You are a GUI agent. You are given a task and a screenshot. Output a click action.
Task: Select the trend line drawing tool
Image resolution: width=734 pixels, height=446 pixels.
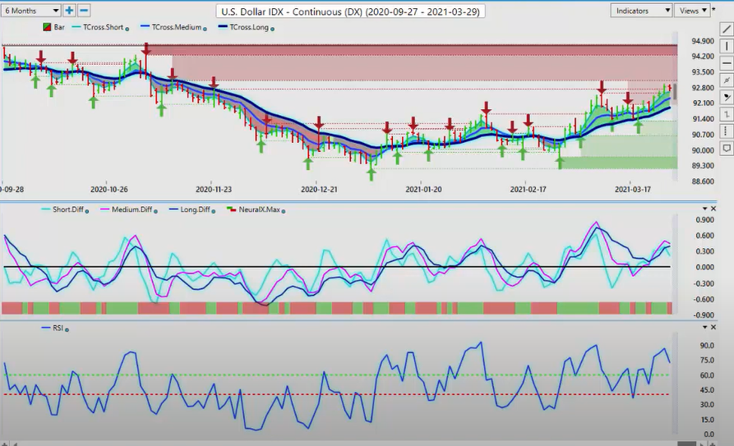(727, 29)
